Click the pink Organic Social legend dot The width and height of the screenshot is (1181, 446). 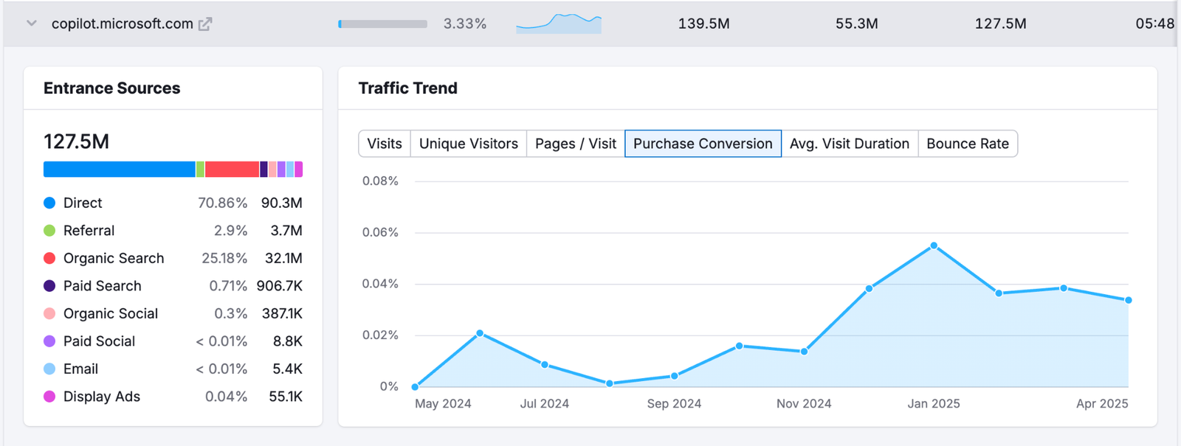coord(49,313)
